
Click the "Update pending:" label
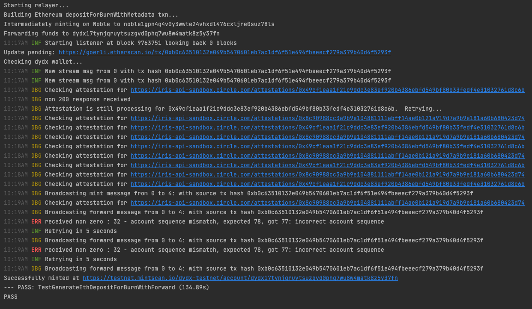click(x=29, y=53)
